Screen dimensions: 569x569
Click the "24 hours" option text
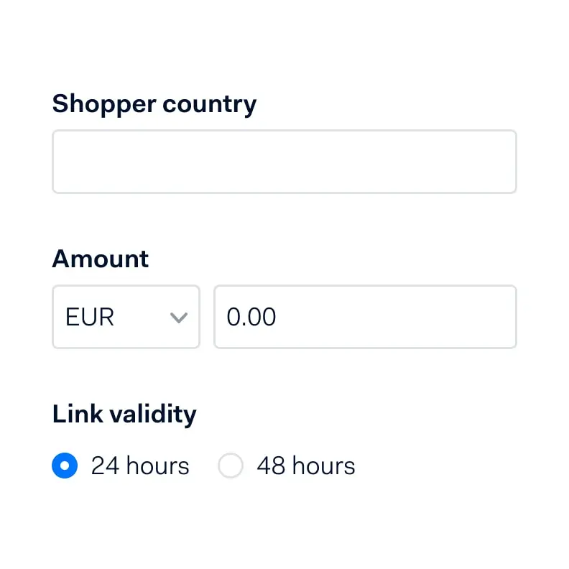[140, 466]
